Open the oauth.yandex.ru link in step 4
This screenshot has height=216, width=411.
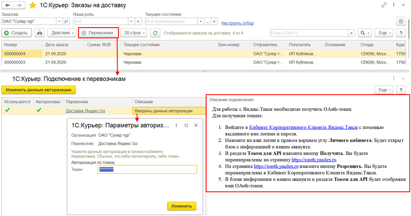[276, 166]
